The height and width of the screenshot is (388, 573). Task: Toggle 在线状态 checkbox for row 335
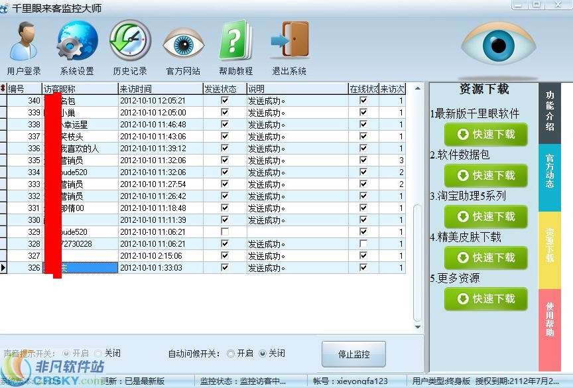coord(363,160)
